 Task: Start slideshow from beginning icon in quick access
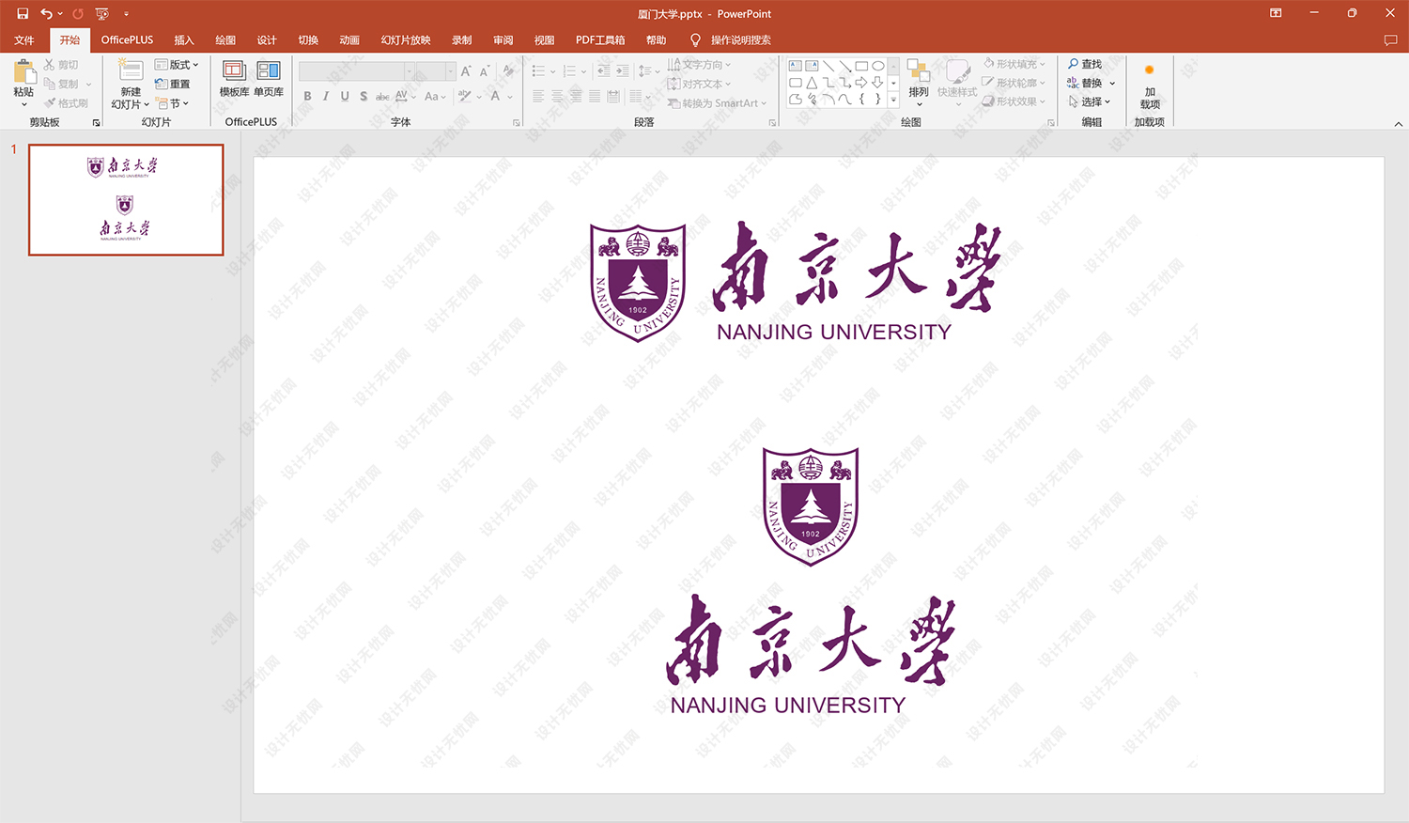coord(102,14)
